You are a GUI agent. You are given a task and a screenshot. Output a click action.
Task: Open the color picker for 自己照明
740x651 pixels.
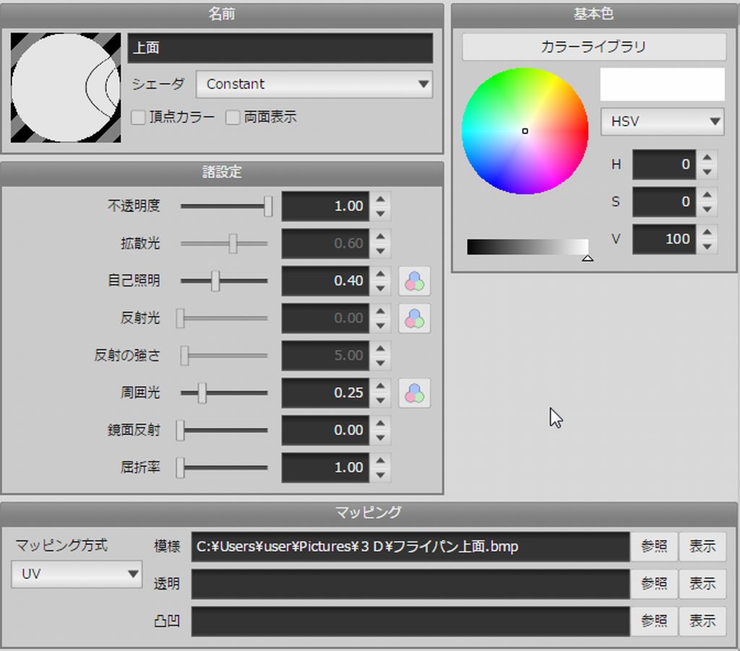point(414,281)
